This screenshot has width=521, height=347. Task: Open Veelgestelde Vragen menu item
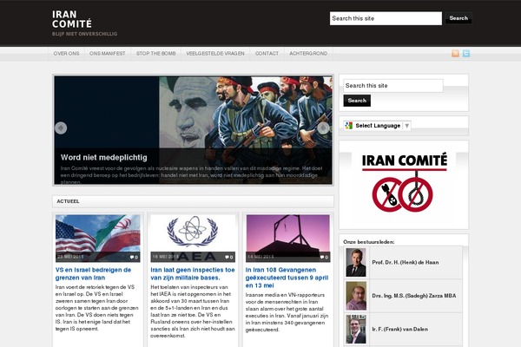click(215, 54)
